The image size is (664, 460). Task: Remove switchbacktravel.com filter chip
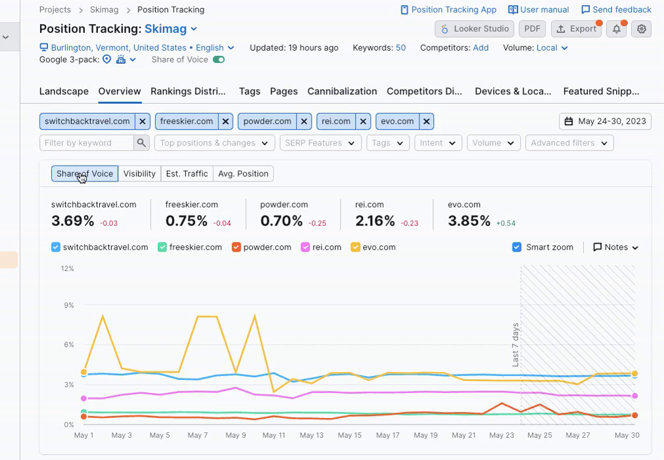coord(143,122)
